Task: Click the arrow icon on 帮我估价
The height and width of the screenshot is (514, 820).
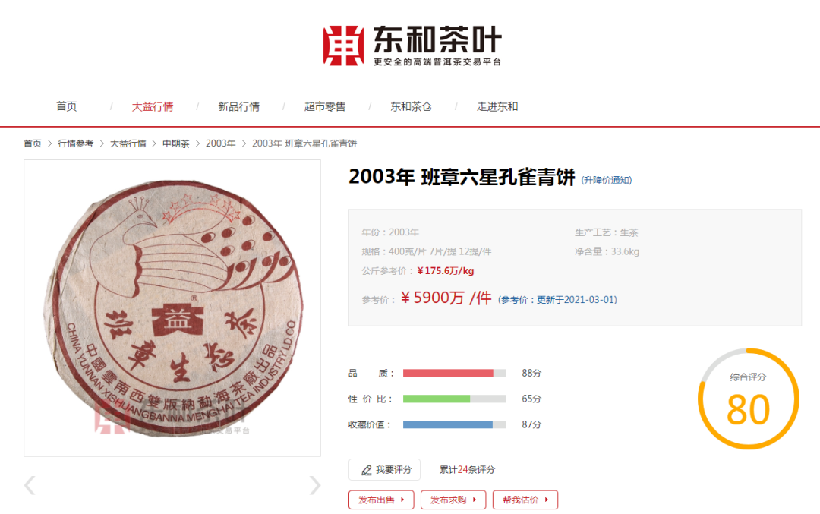Action: pyautogui.click(x=547, y=500)
